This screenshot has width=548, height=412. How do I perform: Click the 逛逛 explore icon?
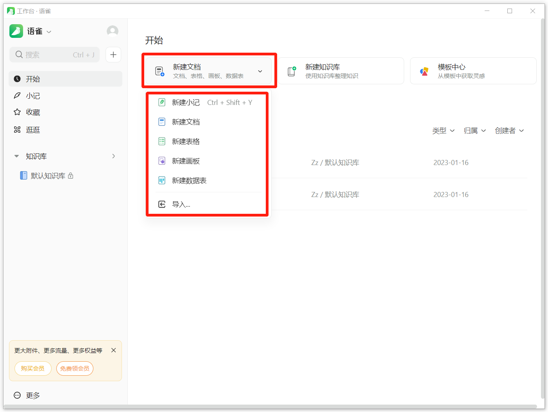[17, 130]
